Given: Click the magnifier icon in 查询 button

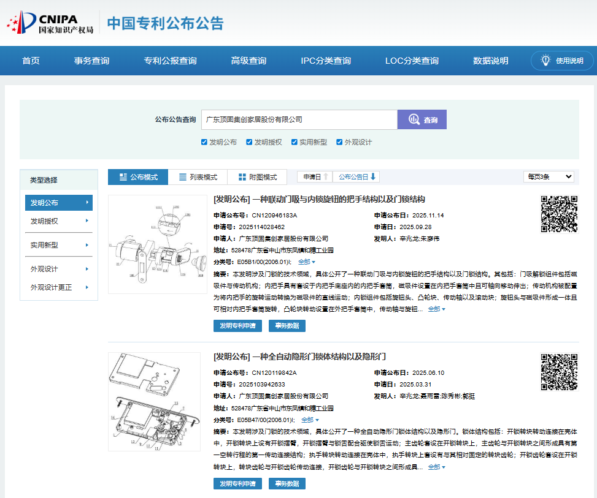Looking at the screenshot, I should [414, 119].
